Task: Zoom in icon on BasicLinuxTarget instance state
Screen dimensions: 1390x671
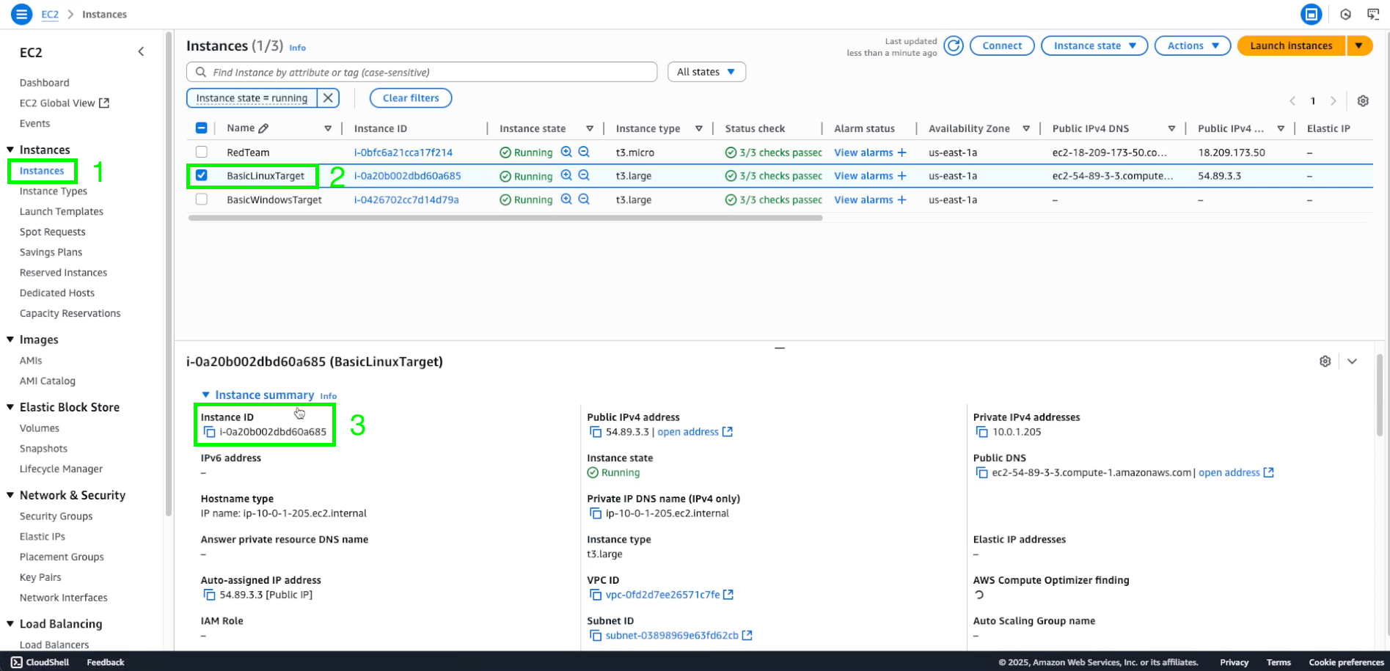Action: click(x=566, y=175)
